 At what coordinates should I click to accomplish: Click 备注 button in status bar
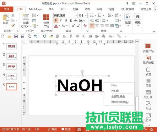pyautogui.click(x=52, y=129)
